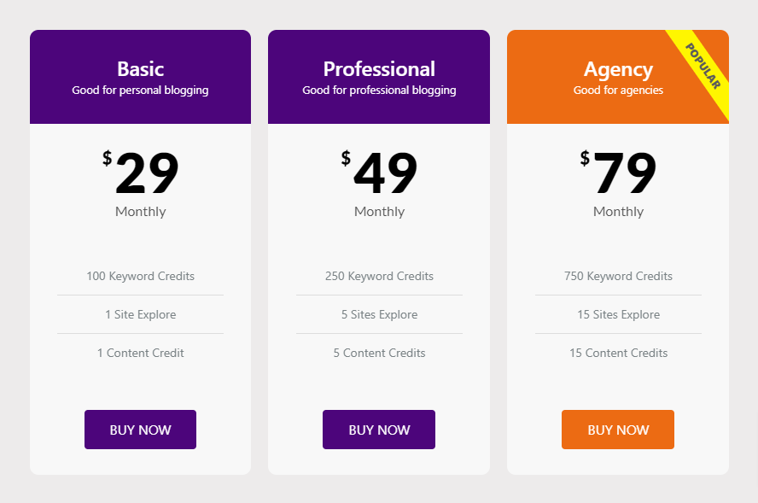Click 5 Sites Explore feature
Viewport: 758px width, 503px height.
point(379,314)
